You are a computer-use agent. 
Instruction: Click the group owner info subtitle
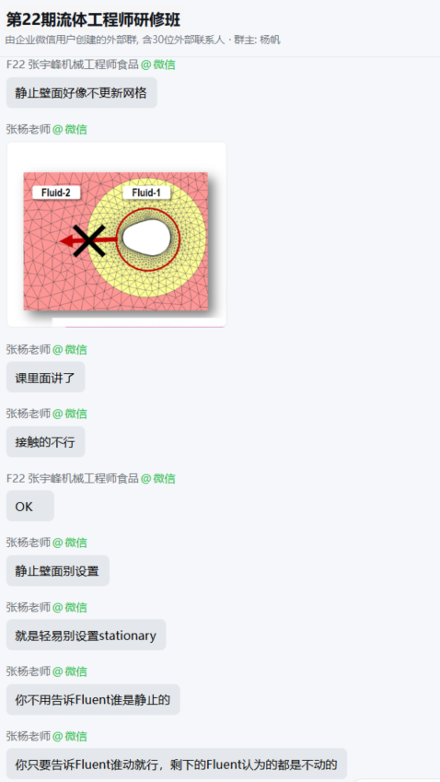click(x=143, y=40)
